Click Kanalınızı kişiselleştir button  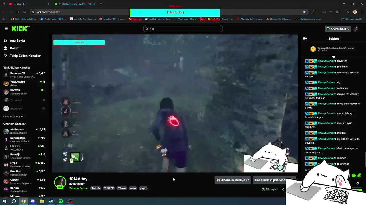270,180
